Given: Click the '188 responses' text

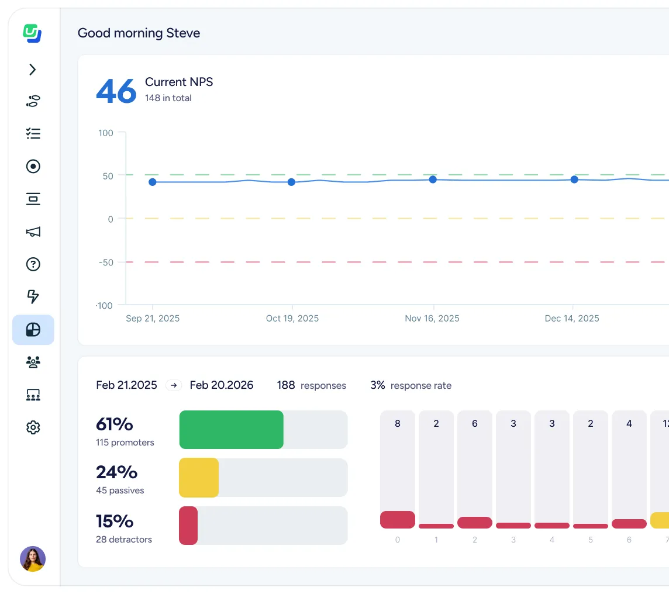Looking at the screenshot, I should click(x=312, y=385).
